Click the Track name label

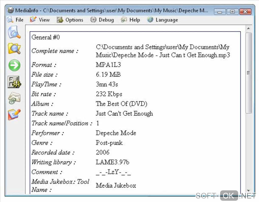coord(50,114)
